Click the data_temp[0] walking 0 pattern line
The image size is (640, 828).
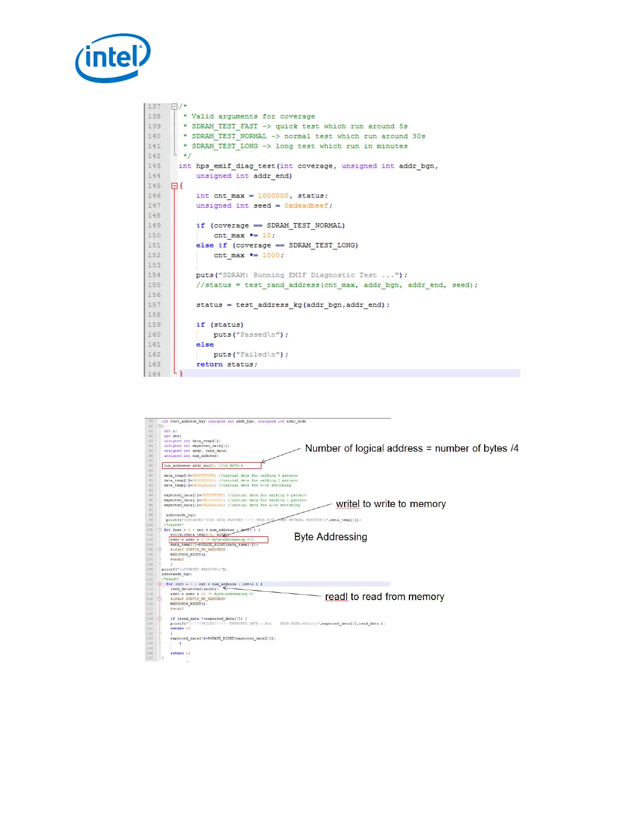[x=231, y=476]
